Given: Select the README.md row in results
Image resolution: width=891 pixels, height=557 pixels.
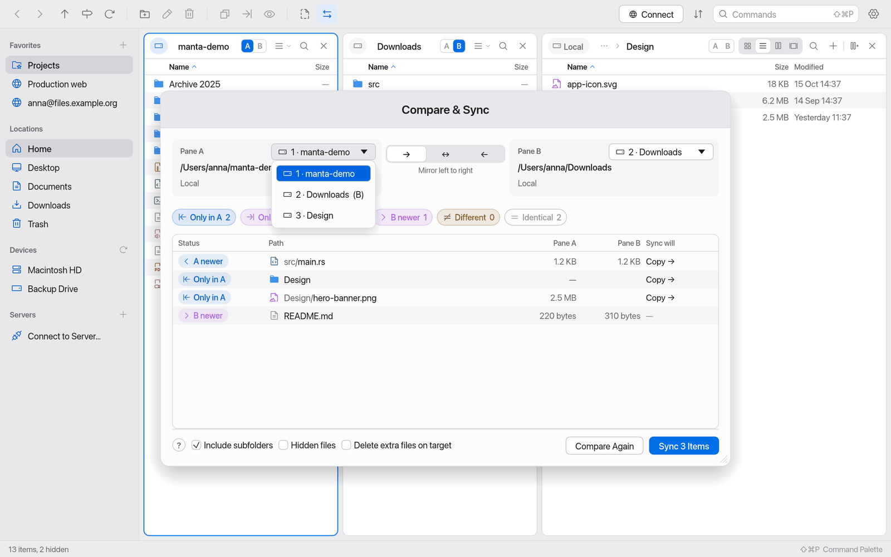Looking at the screenshot, I should [x=445, y=316].
